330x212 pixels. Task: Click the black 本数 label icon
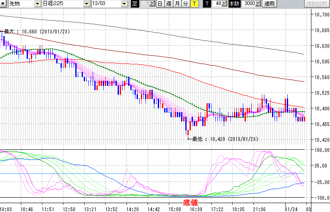234,4
